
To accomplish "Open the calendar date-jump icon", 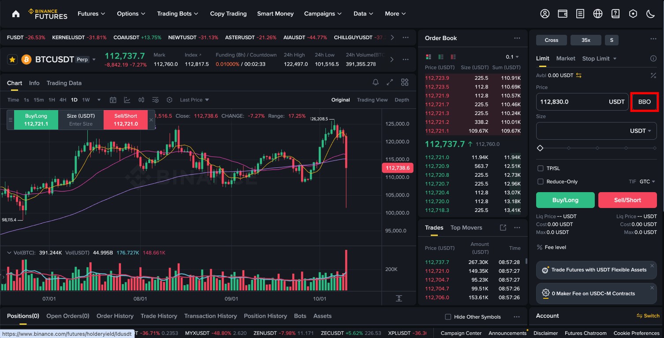I will tap(113, 100).
